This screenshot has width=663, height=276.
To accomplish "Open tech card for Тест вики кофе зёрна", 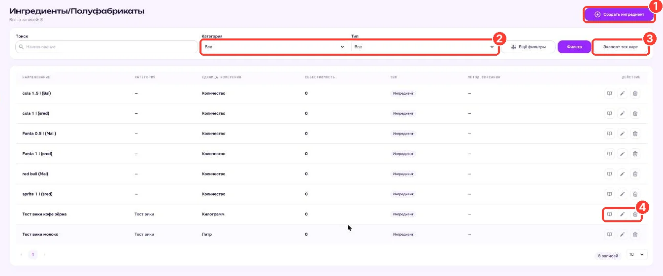I will 609,214.
